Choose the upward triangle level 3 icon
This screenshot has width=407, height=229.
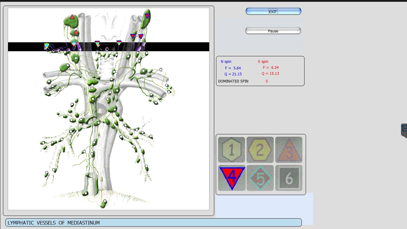pyautogui.click(x=289, y=150)
